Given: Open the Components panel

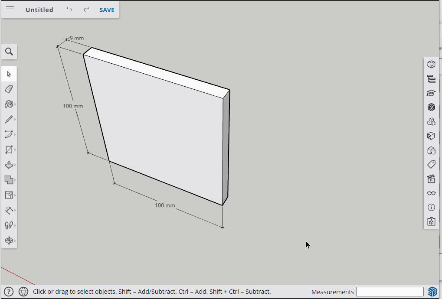Looking at the screenshot, I should pos(431,107).
